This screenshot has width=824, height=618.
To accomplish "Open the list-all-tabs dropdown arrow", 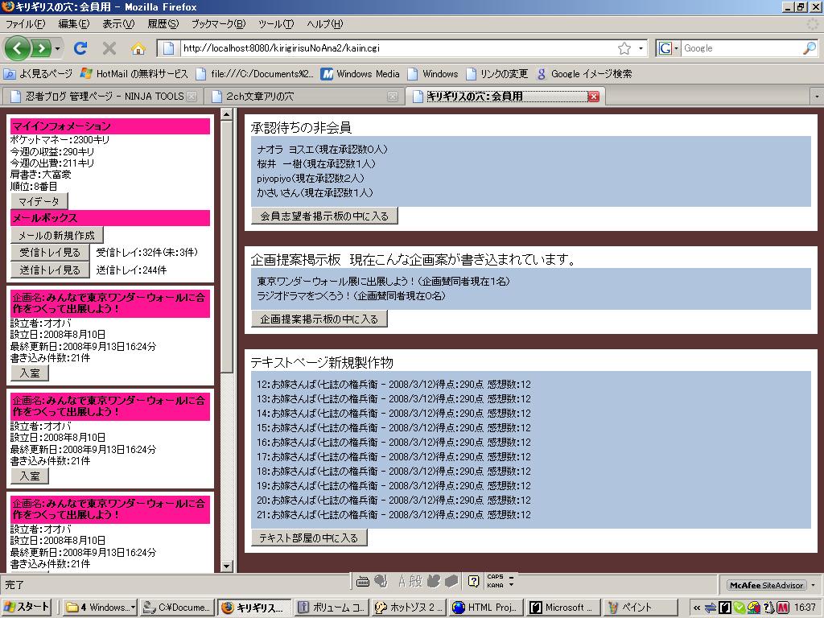I will [x=816, y=97].
